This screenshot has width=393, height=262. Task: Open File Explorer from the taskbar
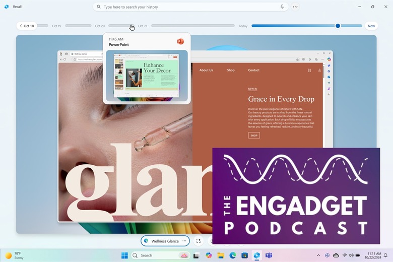221,255
